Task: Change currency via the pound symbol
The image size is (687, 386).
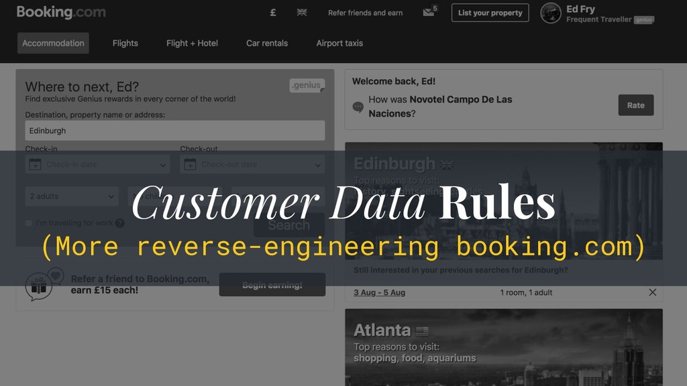Action: tap(273, 13)
